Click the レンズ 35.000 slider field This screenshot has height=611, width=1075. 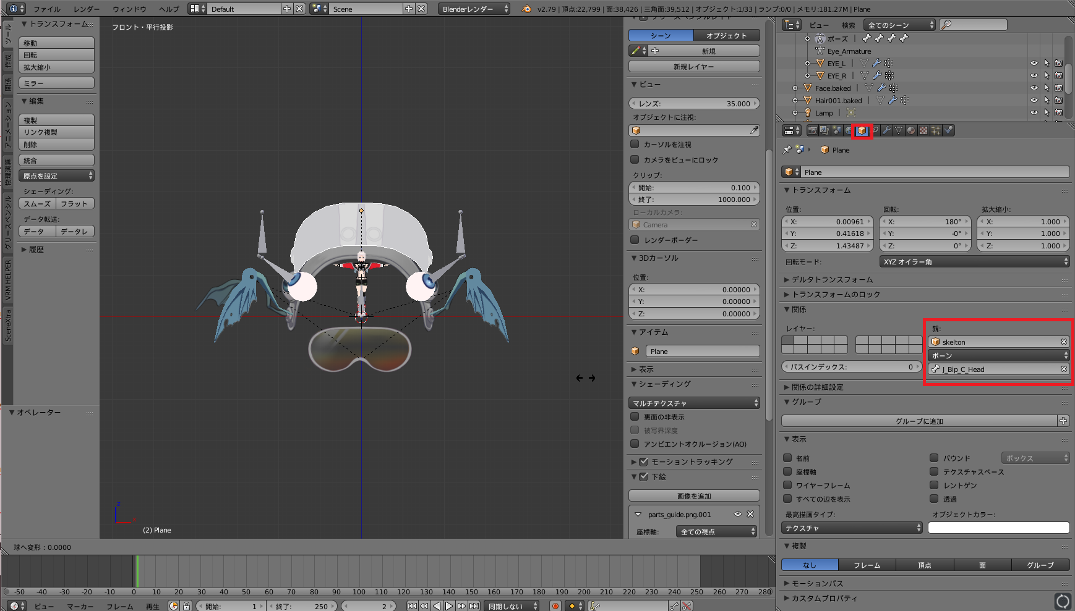pyautogui.click(x=694, y=103)
